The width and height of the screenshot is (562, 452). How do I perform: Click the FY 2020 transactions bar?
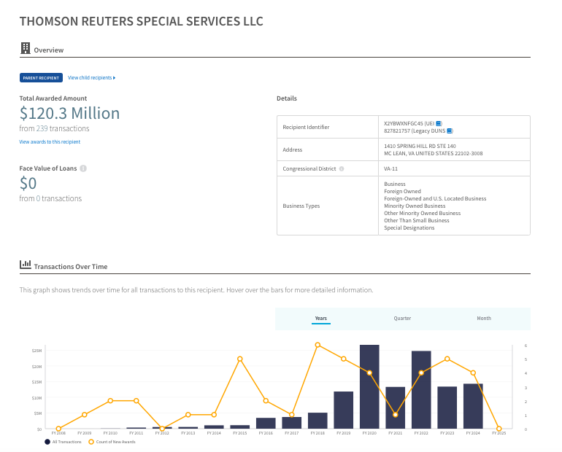pos(369,387)
